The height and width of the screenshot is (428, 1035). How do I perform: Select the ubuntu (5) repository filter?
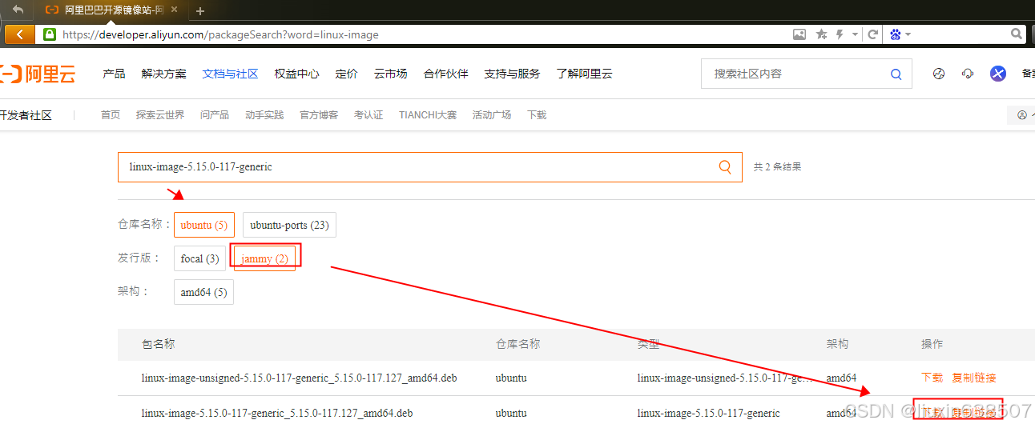click(x=204, y=225)
